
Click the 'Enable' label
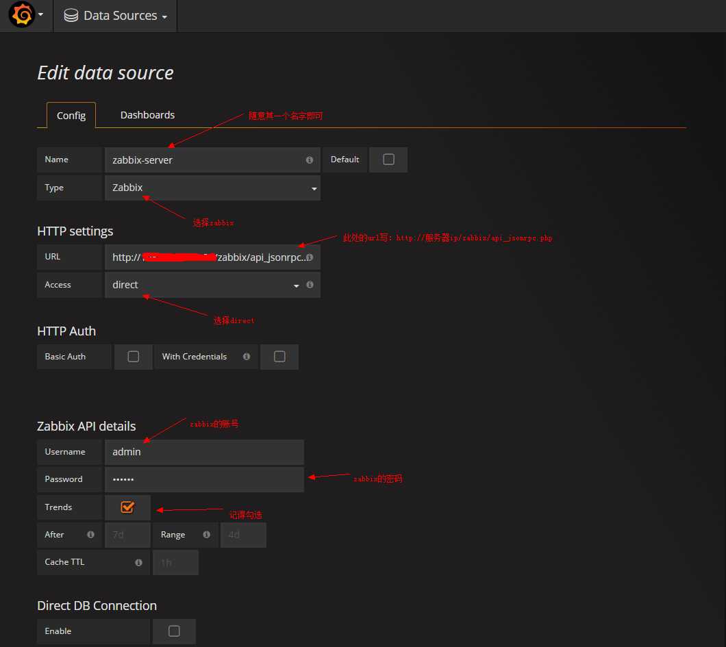(x=58, y=631)
